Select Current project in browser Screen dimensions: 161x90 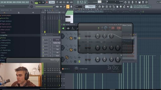coord(6,15)
